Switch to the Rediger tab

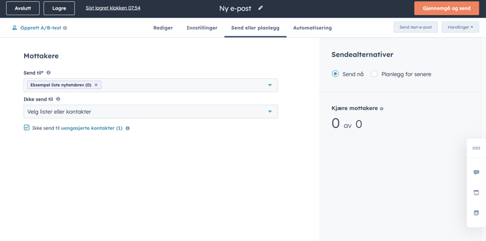163,28
